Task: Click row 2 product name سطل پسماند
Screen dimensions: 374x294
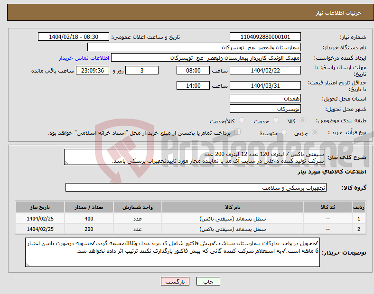Action: 233,229
